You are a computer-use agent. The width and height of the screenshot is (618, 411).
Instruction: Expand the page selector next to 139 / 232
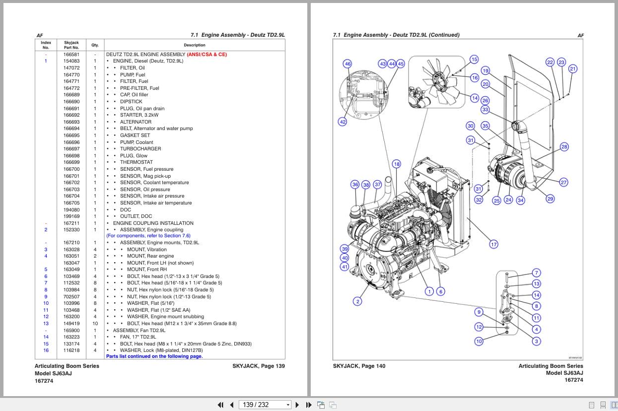287,405
